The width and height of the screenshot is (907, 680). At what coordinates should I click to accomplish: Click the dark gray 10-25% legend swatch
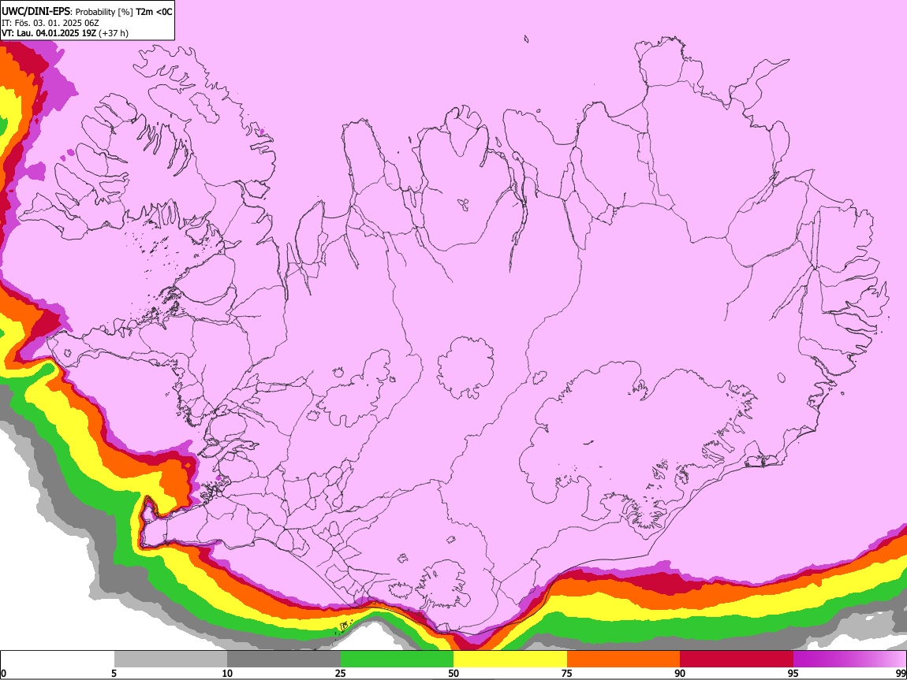(x=284, y=659)
